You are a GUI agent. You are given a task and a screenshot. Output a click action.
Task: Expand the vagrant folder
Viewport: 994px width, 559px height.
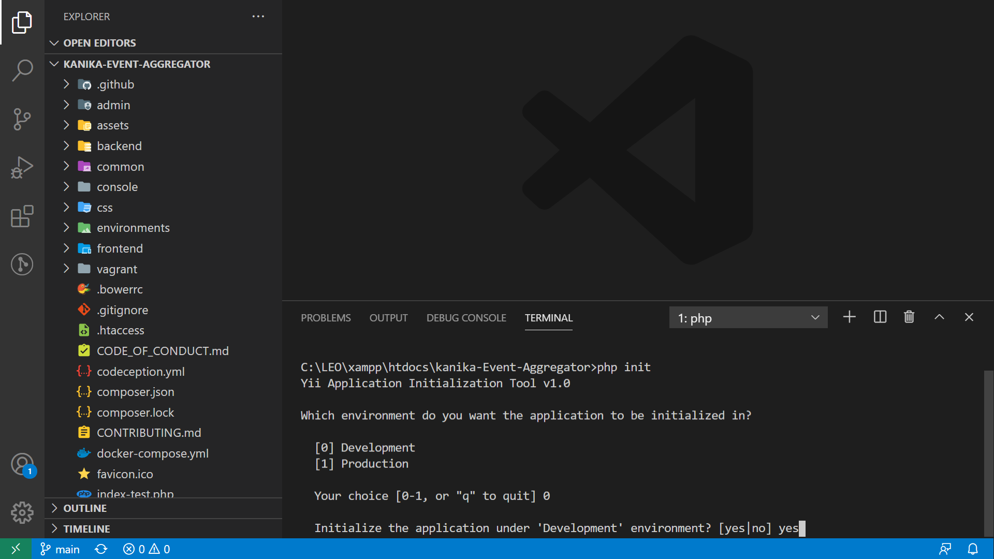click(x=164, y=269)
